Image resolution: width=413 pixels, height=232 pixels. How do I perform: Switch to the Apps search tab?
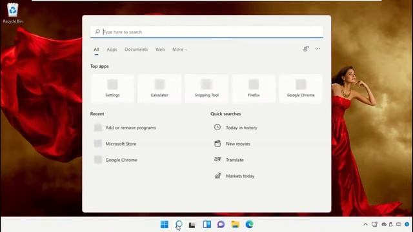point(112,50)
